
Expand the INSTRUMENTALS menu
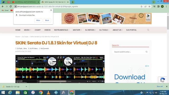click(62, 30)
